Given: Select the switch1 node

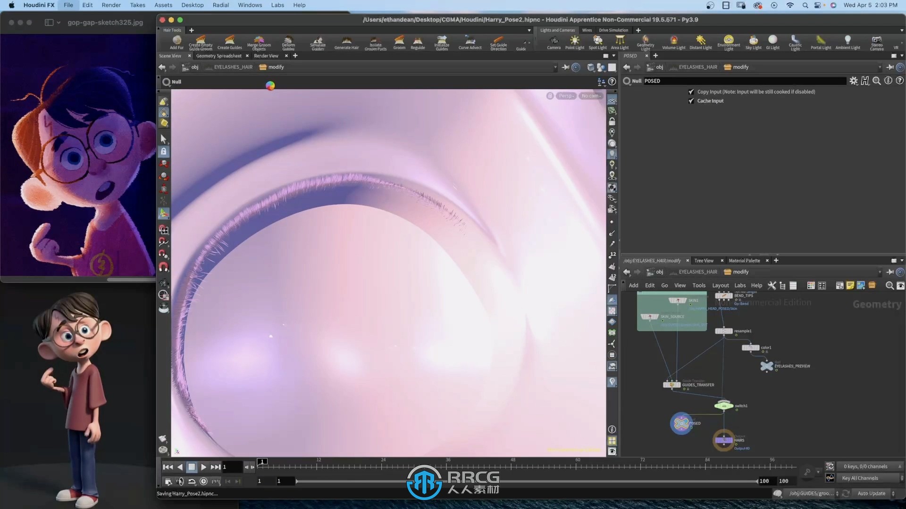Looking at the screenshot, I should [x=723, y=405].
